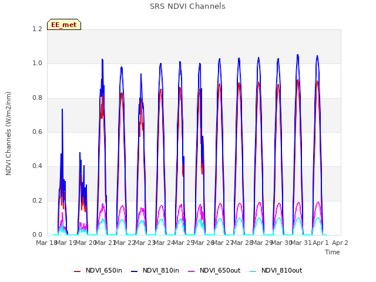
Task: Click the chart title SRS NDVI Channels
Action: point(187,6)
